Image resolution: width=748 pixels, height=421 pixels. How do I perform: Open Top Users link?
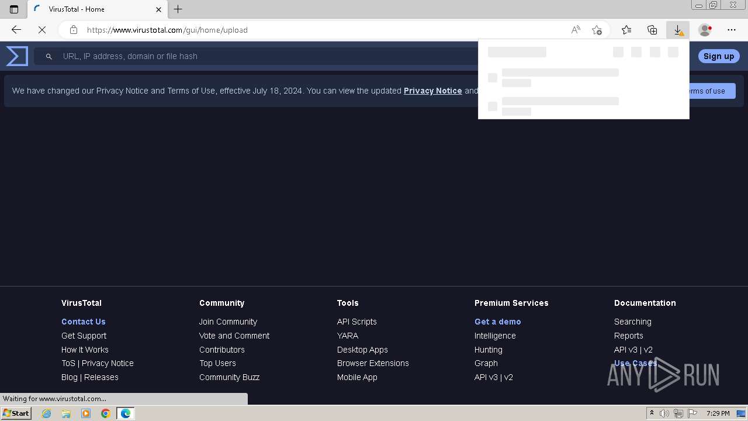point(217,363)
